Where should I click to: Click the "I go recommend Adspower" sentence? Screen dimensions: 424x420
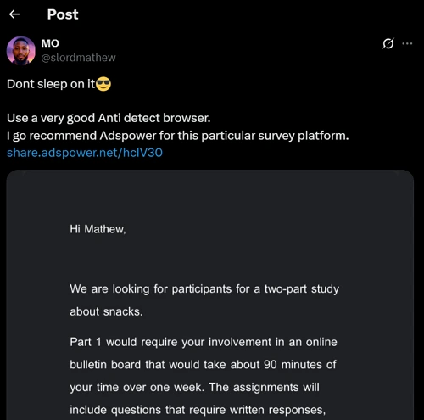pyautogui.click(x=178, y=136)
